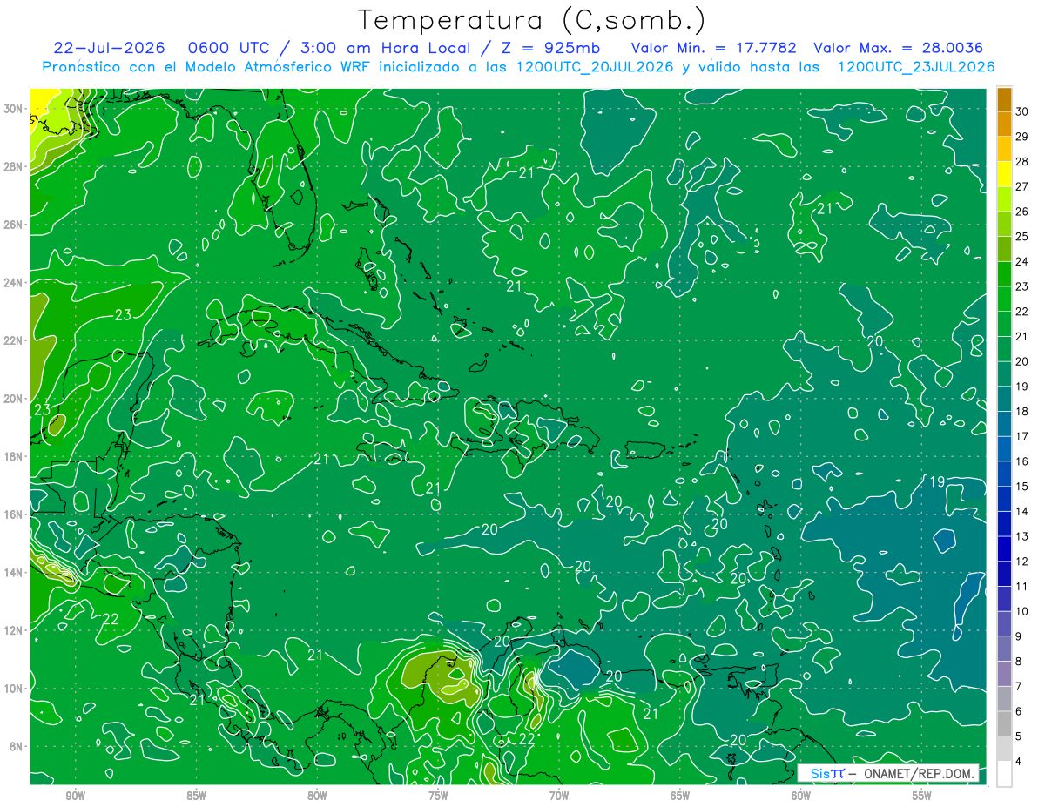This screenshot has width=1045, height=807.
Task: Click the 'SisTT – ONAMET/REP.DOM.' logo box
Action: (888, 773)
